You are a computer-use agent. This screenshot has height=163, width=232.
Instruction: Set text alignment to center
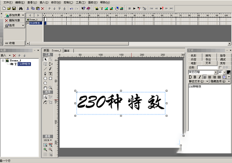click(210, 77)
